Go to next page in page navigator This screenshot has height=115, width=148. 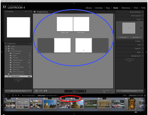(x=84, y=91)
